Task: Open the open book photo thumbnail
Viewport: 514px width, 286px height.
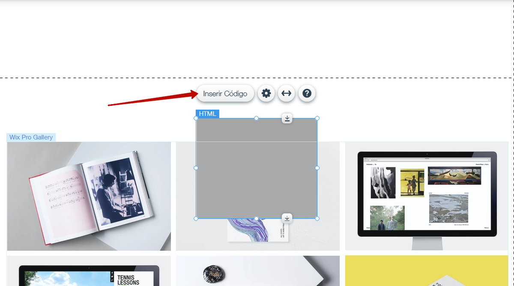Action: coord(89,196)
